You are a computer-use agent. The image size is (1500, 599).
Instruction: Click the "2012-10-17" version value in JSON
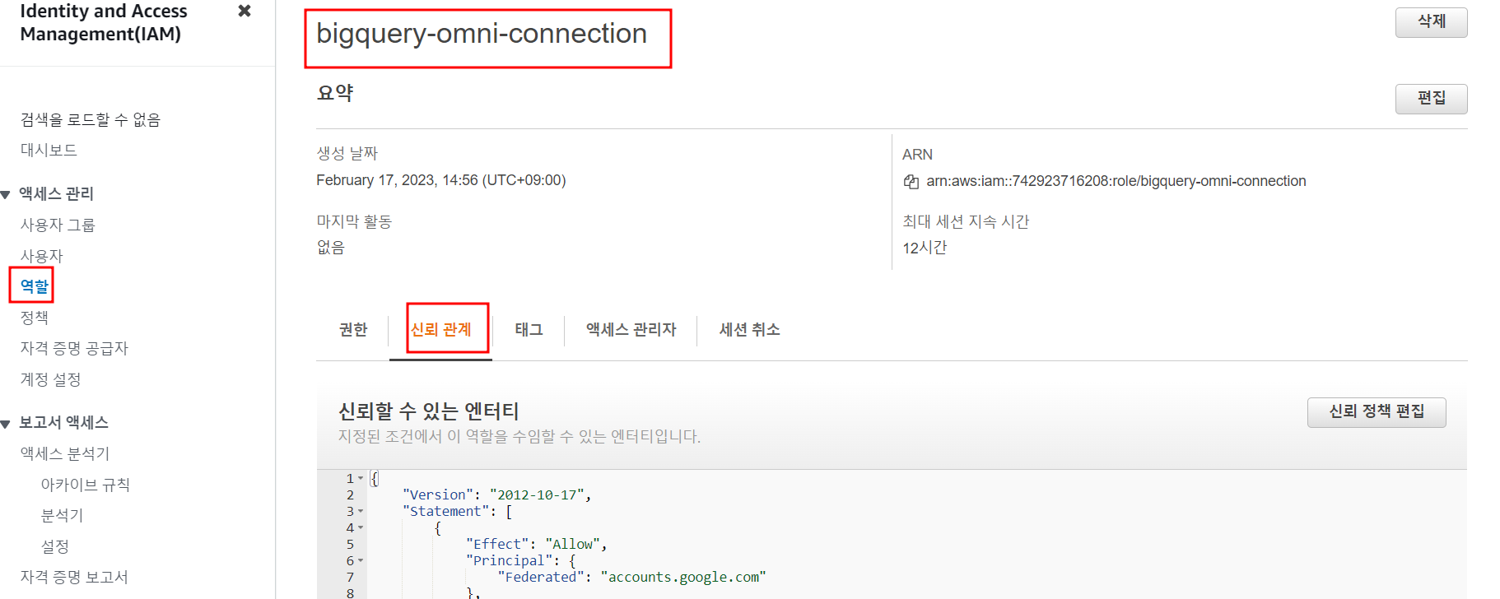pos(537,495)
